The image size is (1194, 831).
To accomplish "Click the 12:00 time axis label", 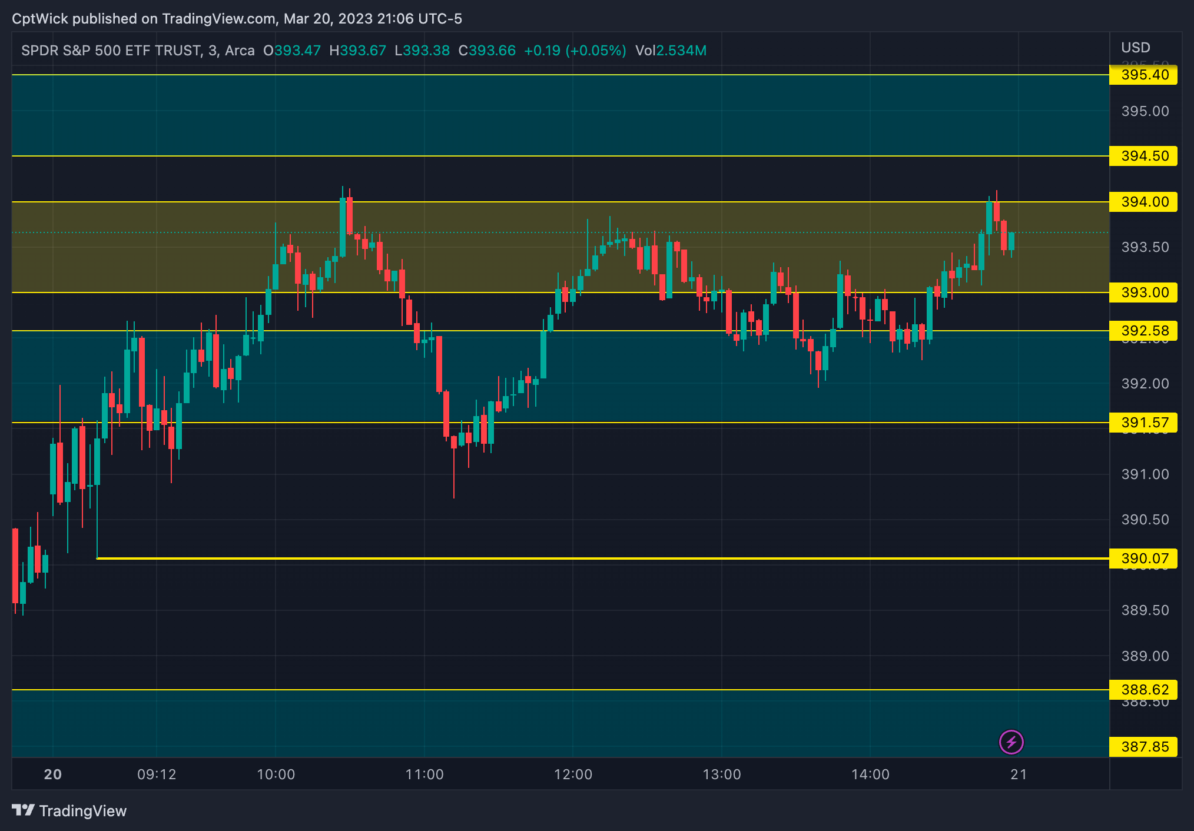I will pos(573,775).
